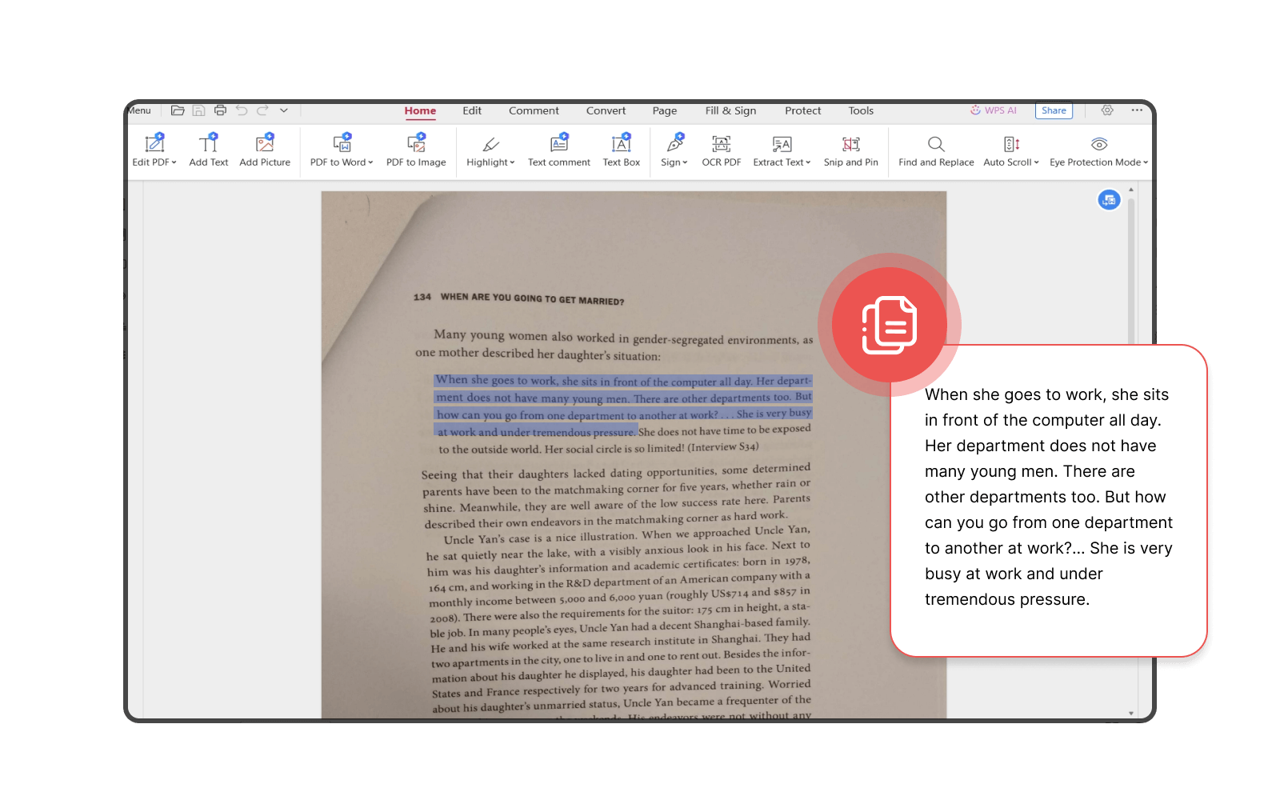Toggle Eye Protection Mode
The height and width of the screenshot is (800, 1280).
coord(1098,150)
